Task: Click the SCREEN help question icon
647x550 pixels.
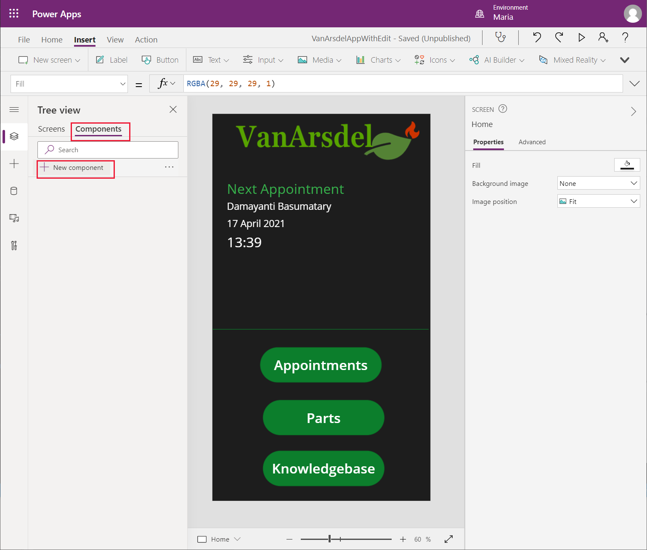Action: (x=503, y=108)
